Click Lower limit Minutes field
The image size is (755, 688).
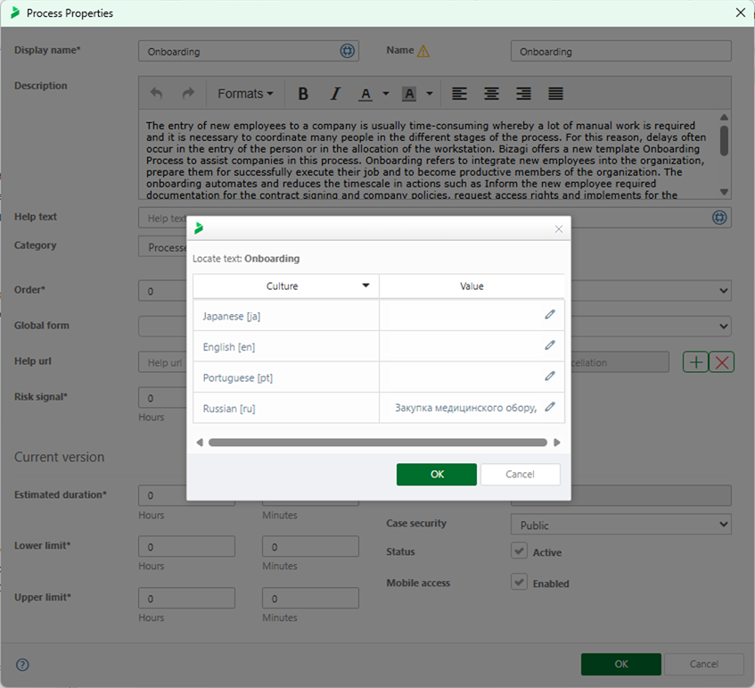[310, 547]
